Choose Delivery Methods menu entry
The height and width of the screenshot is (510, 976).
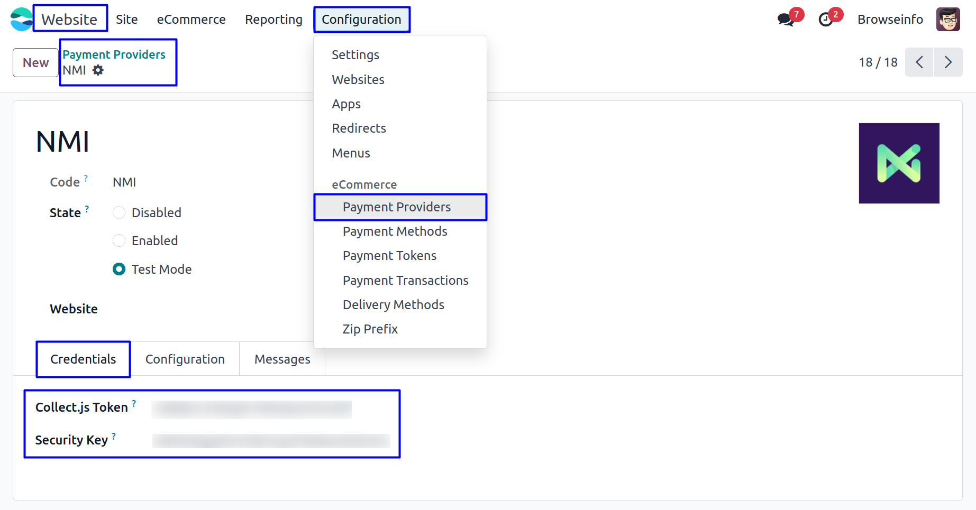394,305
